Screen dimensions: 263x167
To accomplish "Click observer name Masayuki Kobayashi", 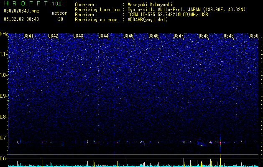I will [x=150, y=5].
